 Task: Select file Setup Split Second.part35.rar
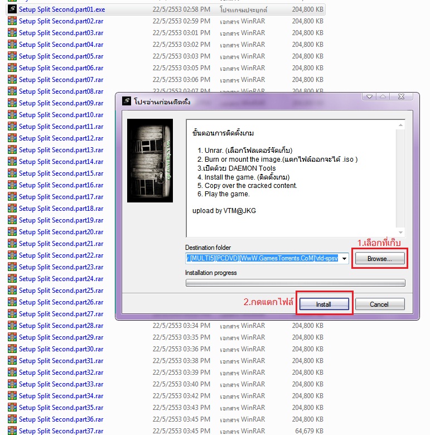tap(61, 408)
